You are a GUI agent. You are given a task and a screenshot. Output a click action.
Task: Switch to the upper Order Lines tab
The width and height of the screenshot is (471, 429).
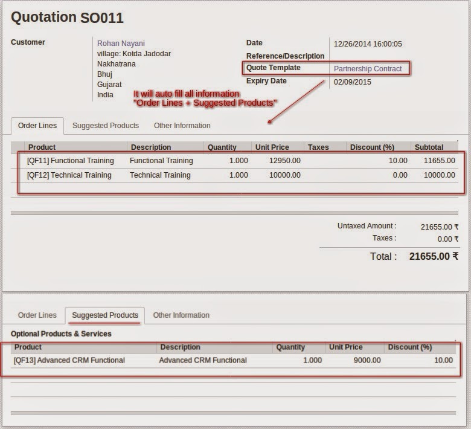point(37,125)
